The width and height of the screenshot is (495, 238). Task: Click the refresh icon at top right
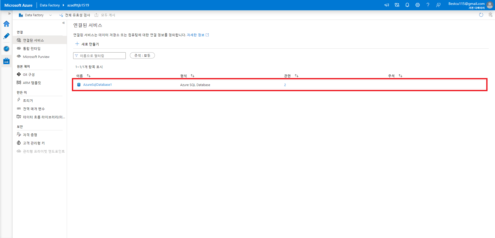tap(481, 15)
